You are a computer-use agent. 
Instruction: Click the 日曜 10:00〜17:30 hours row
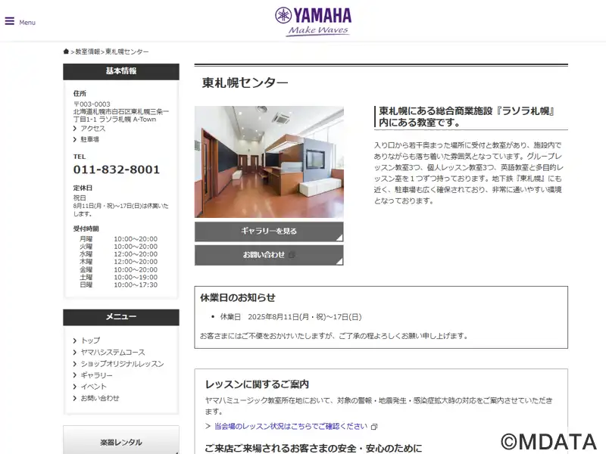[x=118, y=285]
